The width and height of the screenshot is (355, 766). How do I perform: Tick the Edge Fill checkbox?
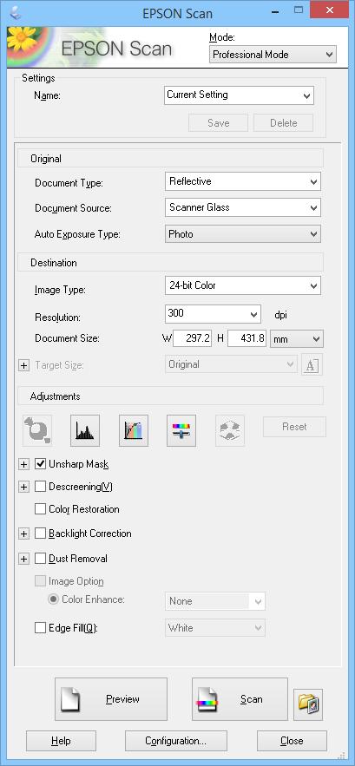click(40, 628)
